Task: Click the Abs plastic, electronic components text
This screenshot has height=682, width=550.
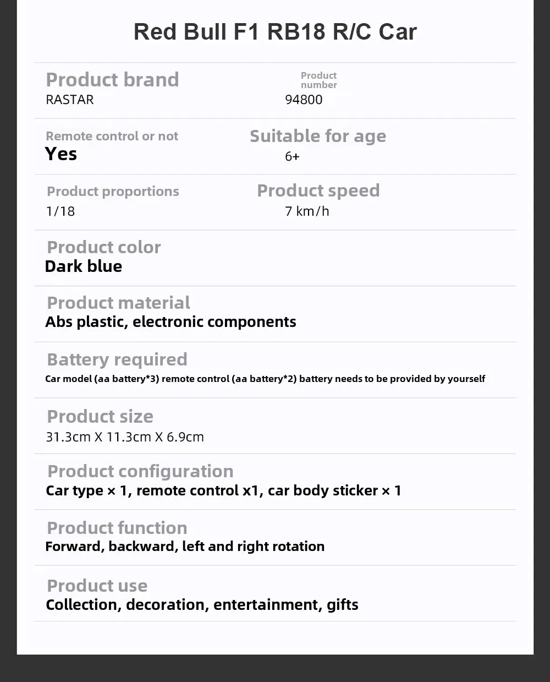Action: tap(170, 321)
